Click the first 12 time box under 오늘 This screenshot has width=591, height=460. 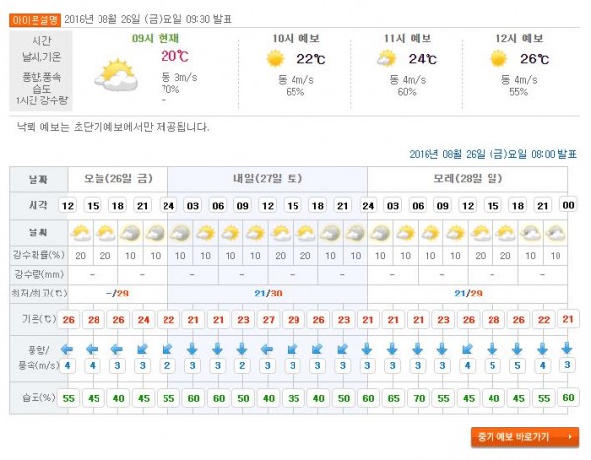pos(68,206)
